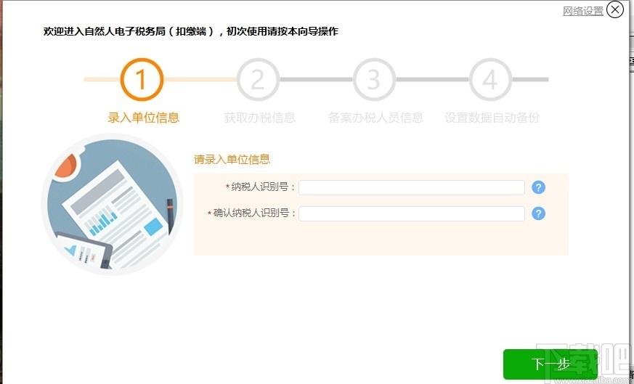Viewport: 634px width, 384px height.
Task: Select the step 3 circle in wizard
Action: pyautogui.click(x=374, y=79)
